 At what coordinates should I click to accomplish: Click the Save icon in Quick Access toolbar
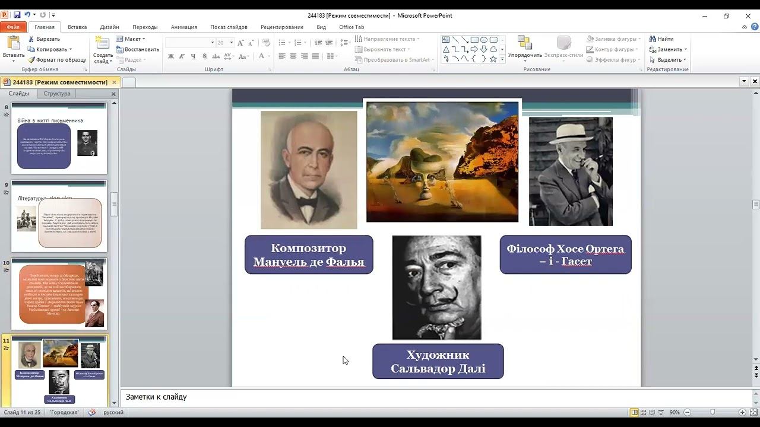(x=17, y=15)
